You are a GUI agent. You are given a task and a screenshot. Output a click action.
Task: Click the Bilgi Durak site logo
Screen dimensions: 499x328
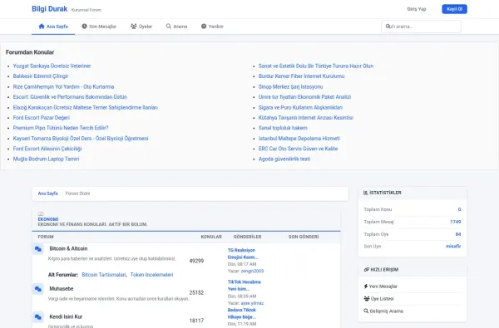(49, 9)
